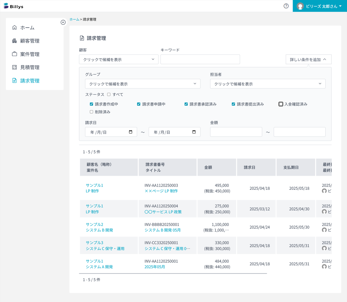Image resolution: width=347 pixels, height=302 pixels.
Task: Click the 支払期日 column header
Action: (296, 167)
